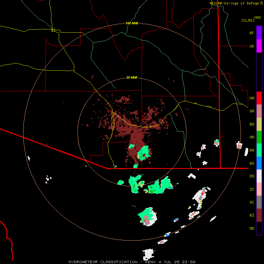Click the BD legend label
264x264 pixels.
(252, 124)
